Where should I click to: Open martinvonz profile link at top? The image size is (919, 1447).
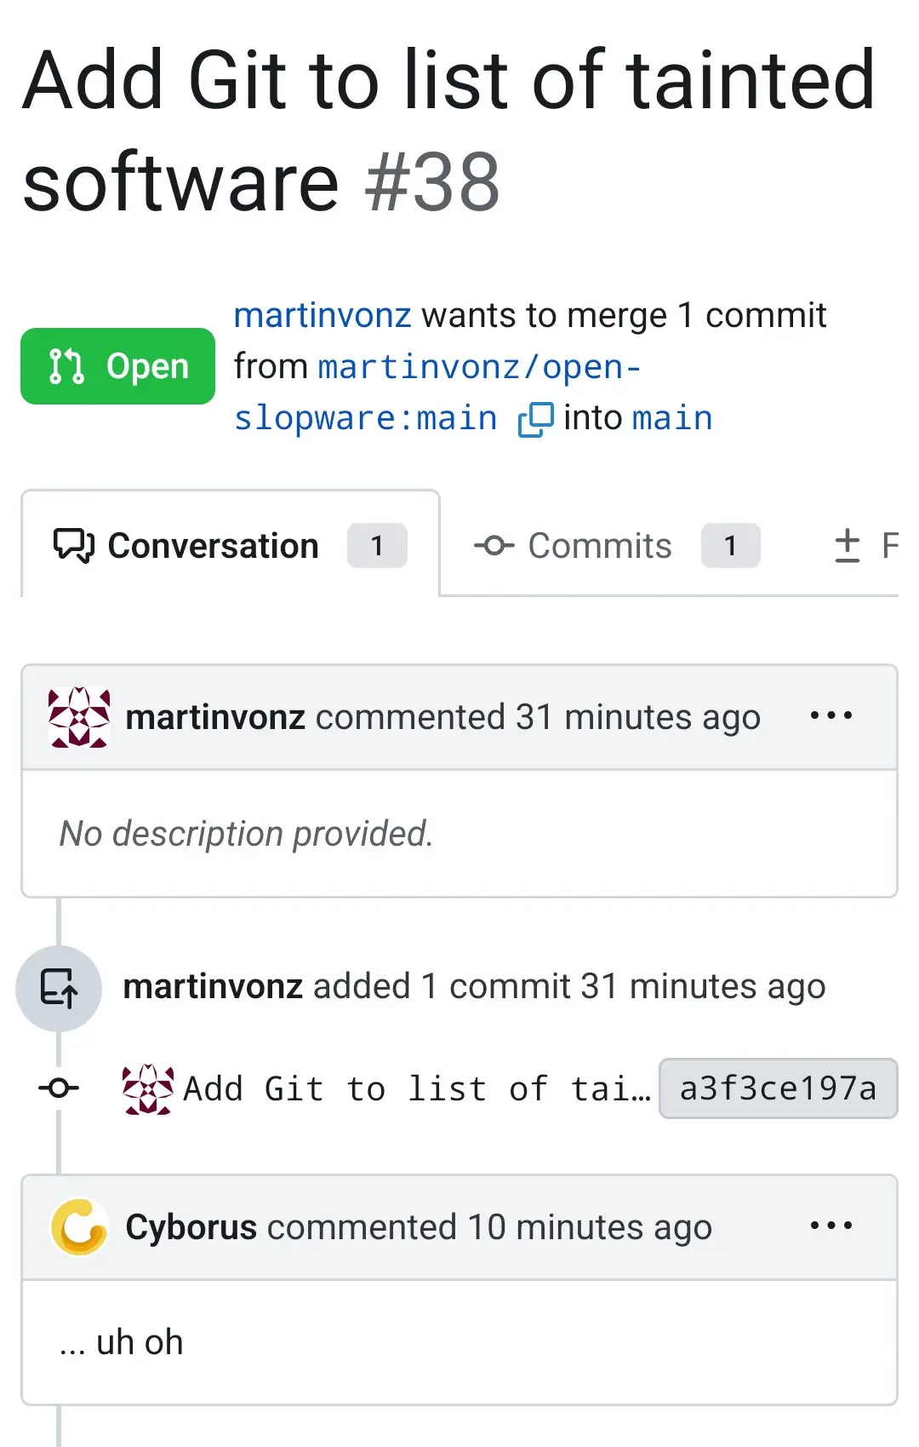pos(323,316)
